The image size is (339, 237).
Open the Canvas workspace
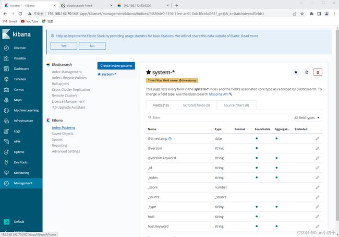[x=19, y=89]
